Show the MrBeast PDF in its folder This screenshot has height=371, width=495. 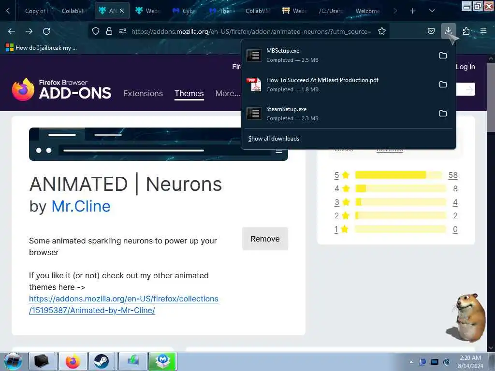pyautogui.click(x=443, y=85)
